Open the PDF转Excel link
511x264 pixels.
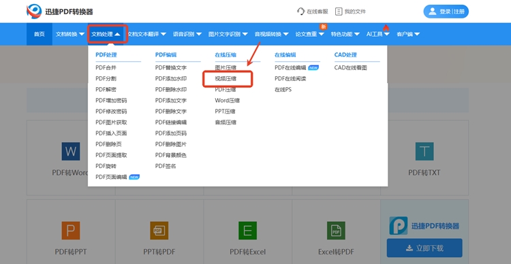click(x=248, y=252)
